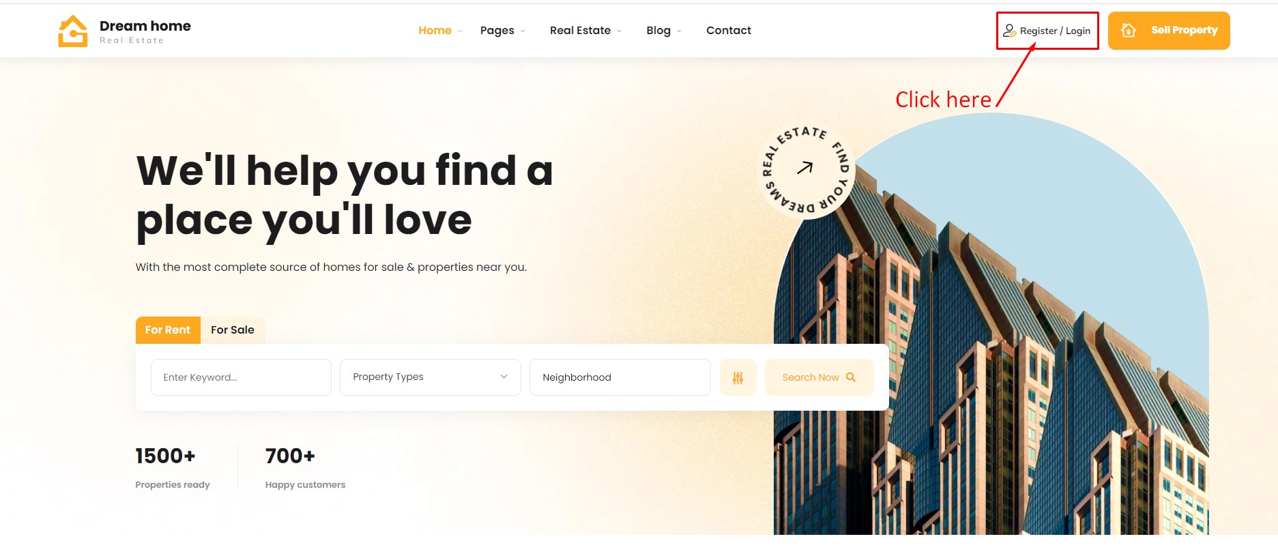Image resolution: width=1278 pixels, height=556 pixels.
Task: Expand the Real Estate menu chevron
Action: coord(619,31)
